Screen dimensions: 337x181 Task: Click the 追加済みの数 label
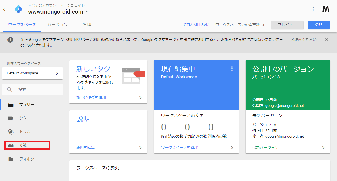(x=196, y=136)
